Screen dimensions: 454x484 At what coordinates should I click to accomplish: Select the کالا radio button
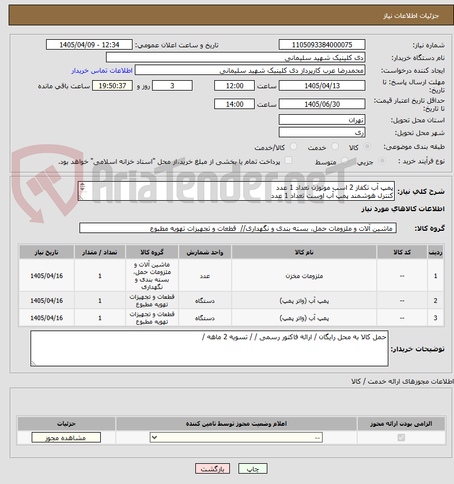[x=367, y=147]
